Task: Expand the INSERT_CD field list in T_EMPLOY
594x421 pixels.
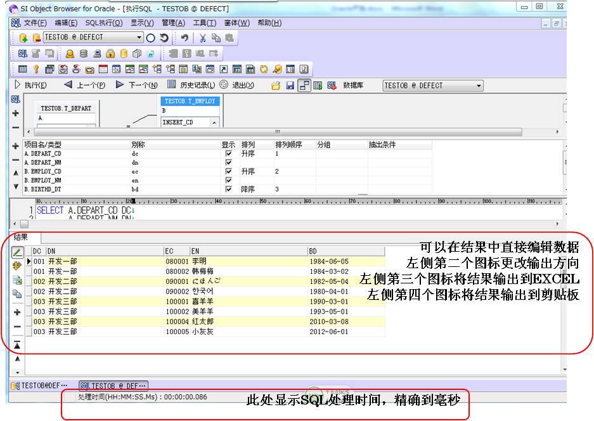Action: click(215, 123)
